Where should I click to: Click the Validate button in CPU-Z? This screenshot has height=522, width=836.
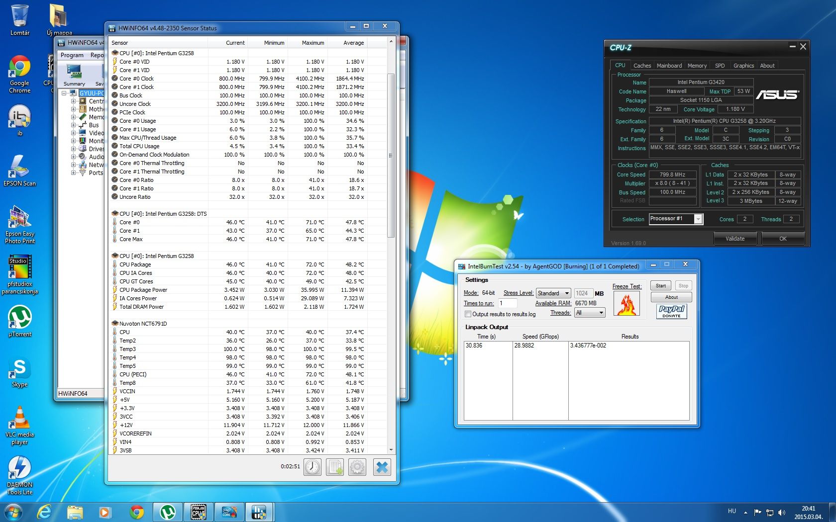click(x=735, y=239)
